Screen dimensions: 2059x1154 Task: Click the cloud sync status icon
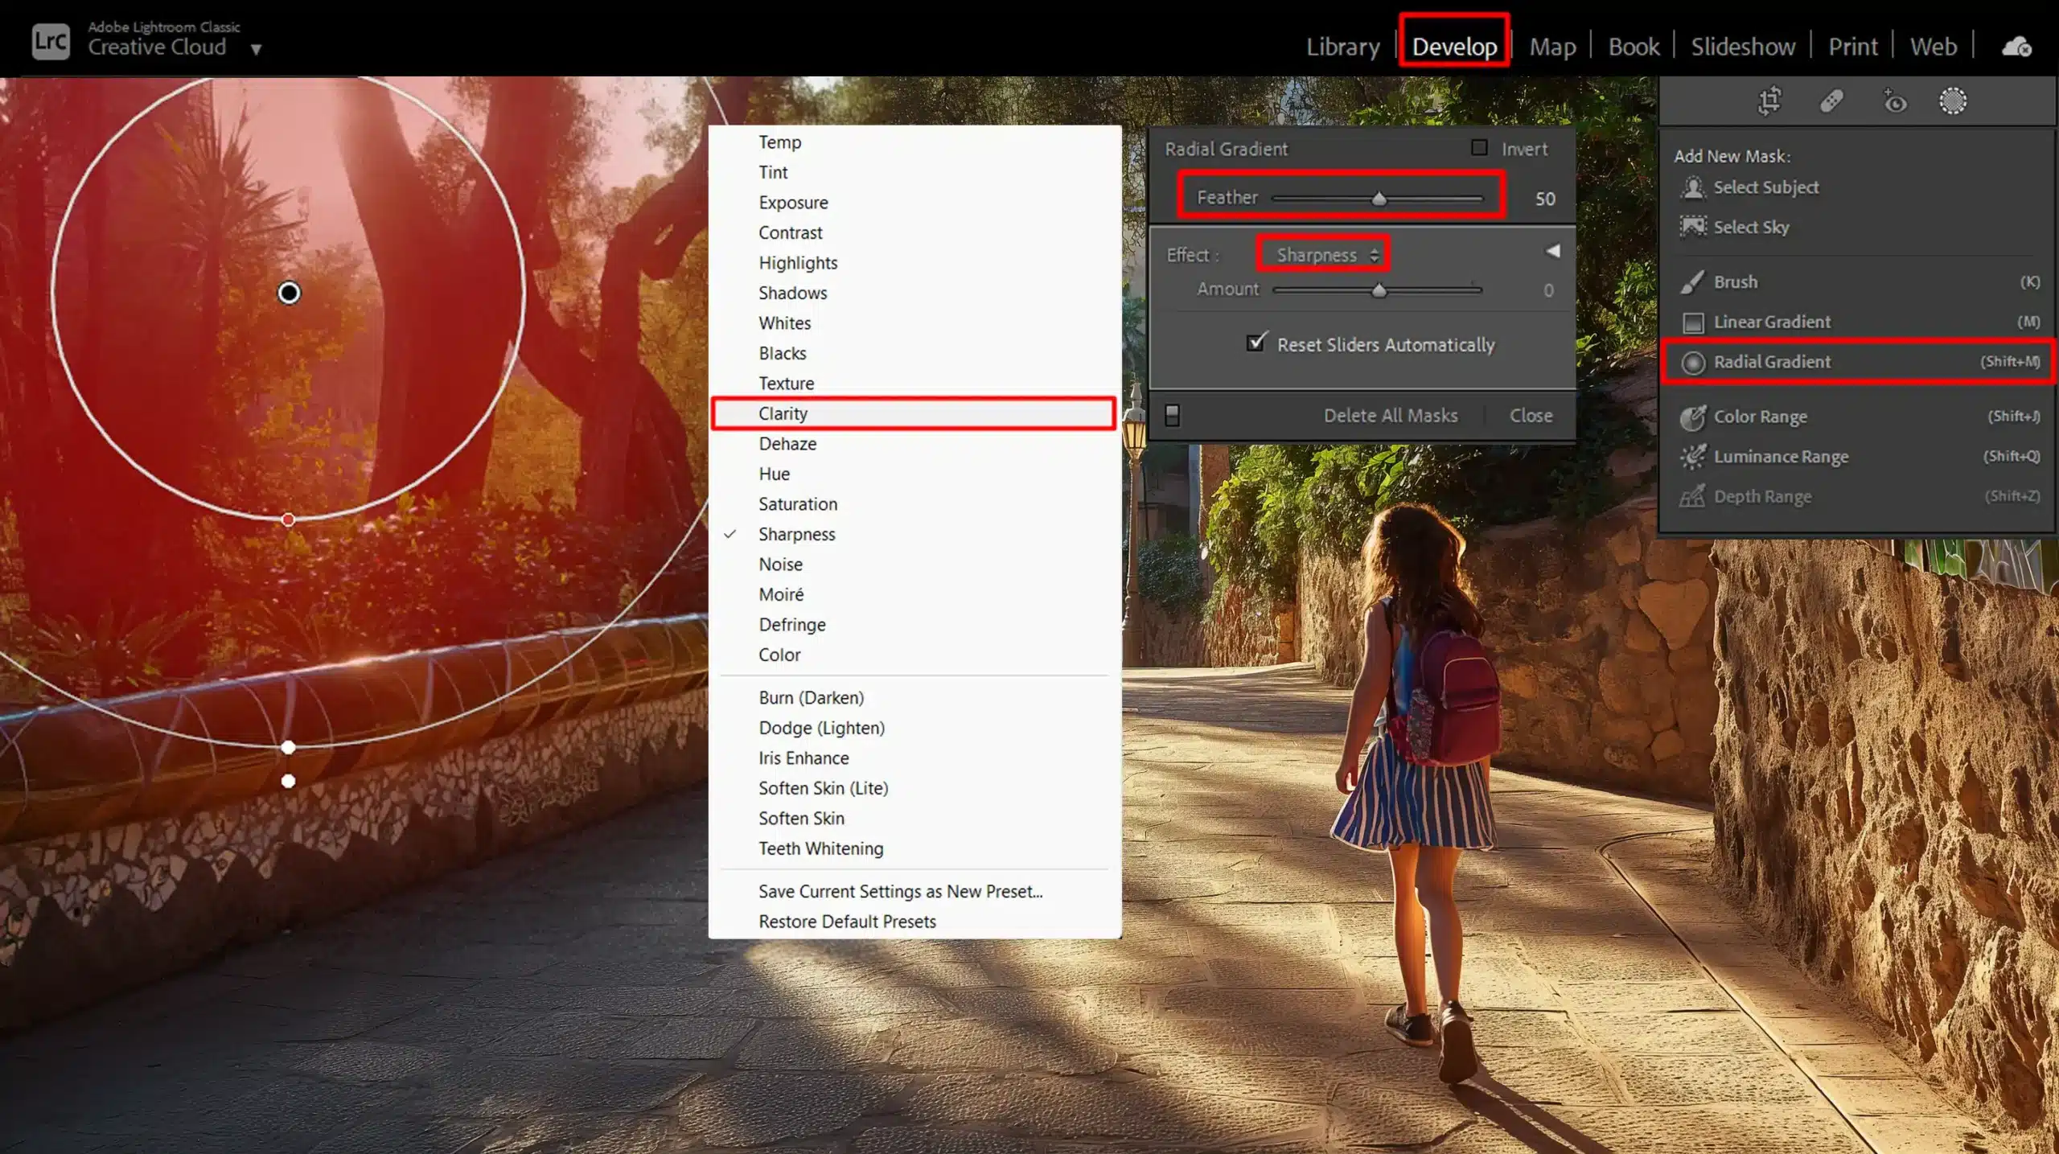pyautogui.click(x=2016, y=47)
